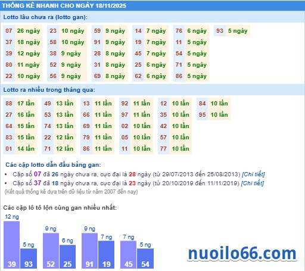Click 'Lotto ra nhiều trong tháng qua' heading
Image resolution: width=305 pixels, height=271 pixels.
click(49, 90)
